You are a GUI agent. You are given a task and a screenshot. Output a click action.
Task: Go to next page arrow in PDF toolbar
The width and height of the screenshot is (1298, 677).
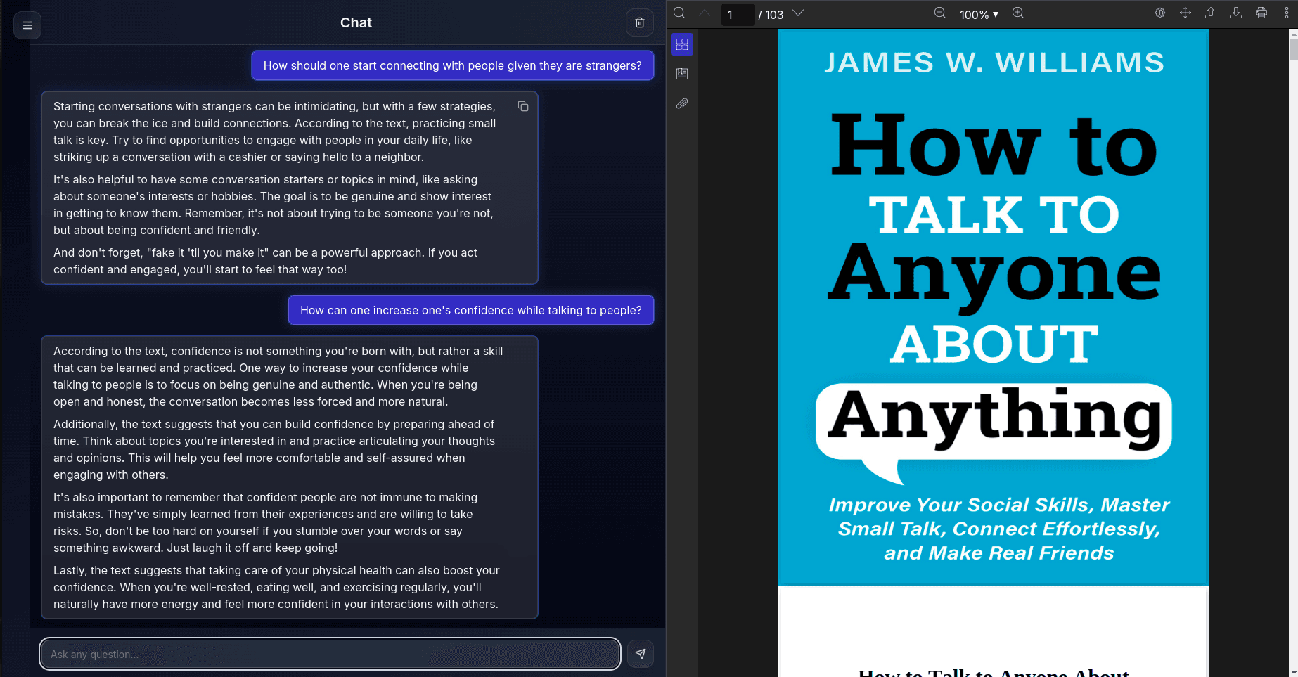798,13
